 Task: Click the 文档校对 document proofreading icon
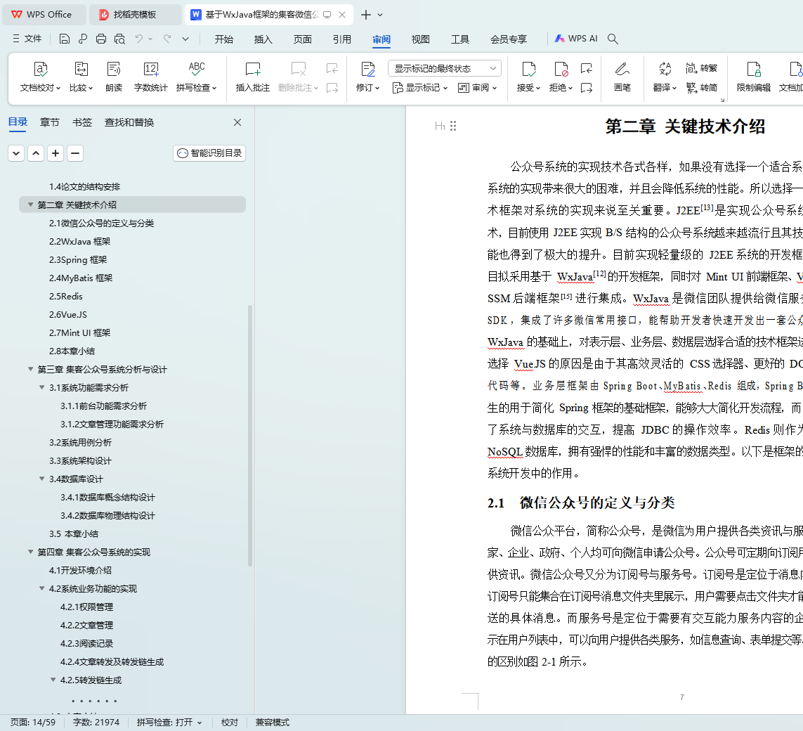pos(41,70)
